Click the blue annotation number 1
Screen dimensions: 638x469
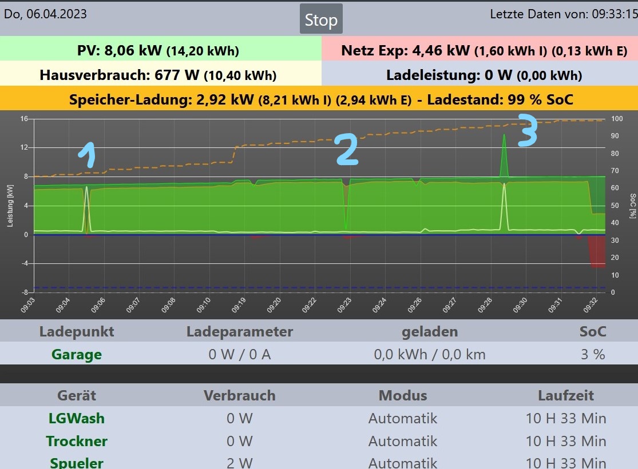[x=86, y=155]
